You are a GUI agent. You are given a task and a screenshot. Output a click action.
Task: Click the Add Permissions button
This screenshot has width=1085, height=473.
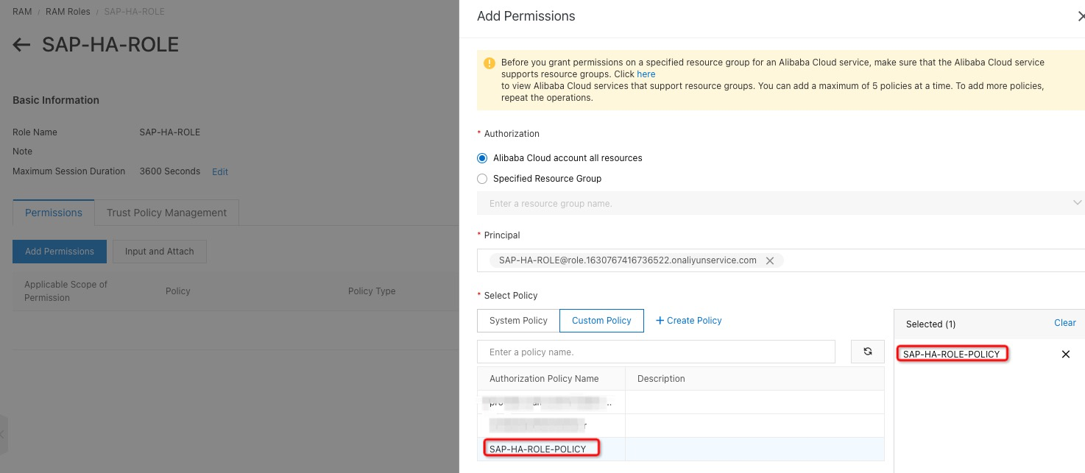[59, 251]
